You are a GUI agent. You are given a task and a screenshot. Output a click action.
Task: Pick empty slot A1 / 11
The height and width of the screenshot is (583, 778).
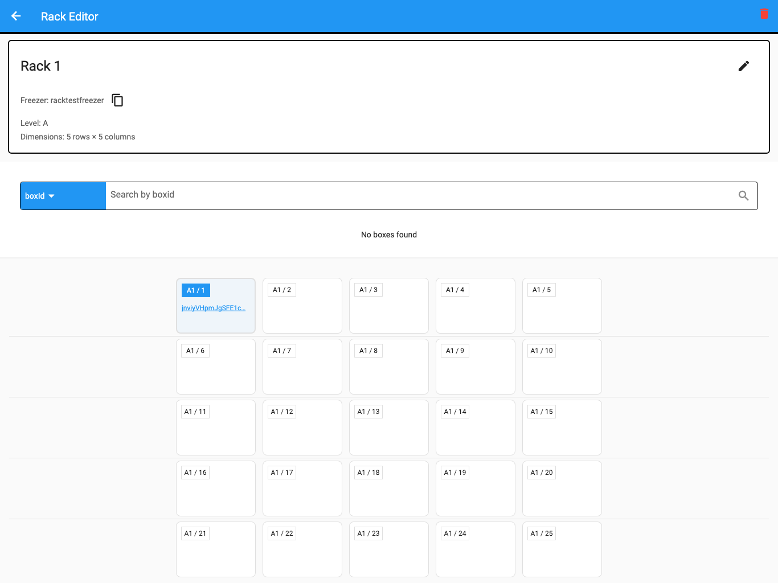(216, 428)
